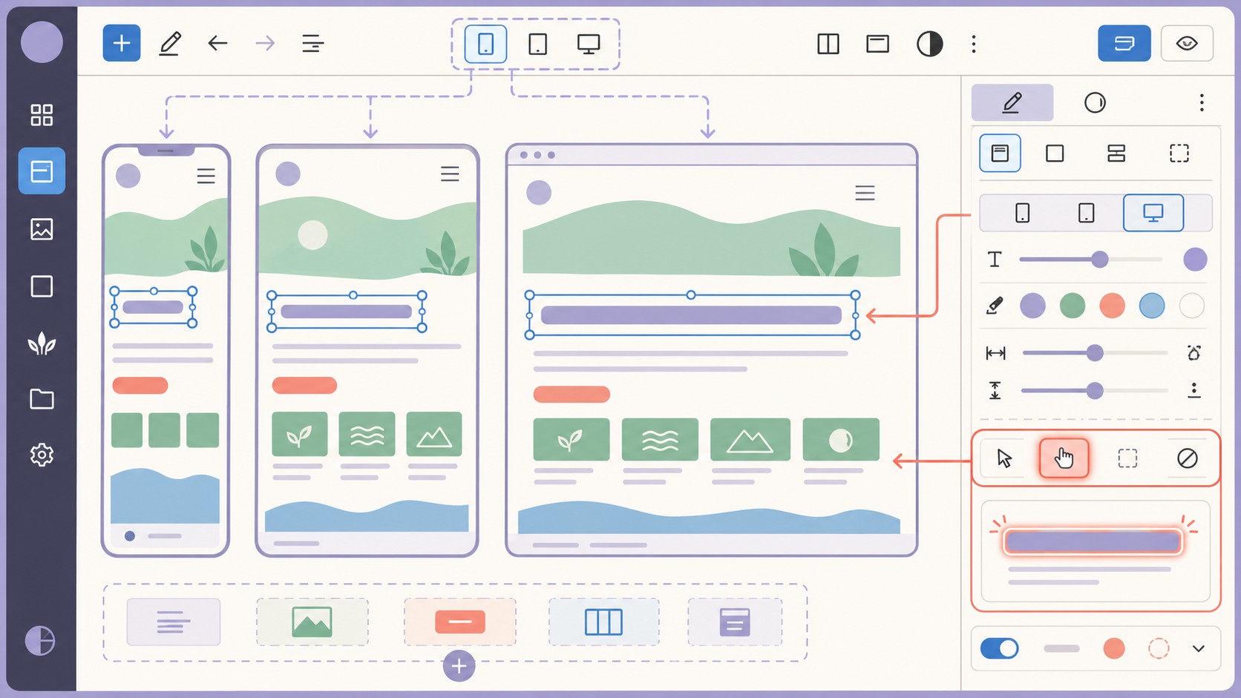Click the pie chart icon at sidebar bottom

tap(40, 641)
